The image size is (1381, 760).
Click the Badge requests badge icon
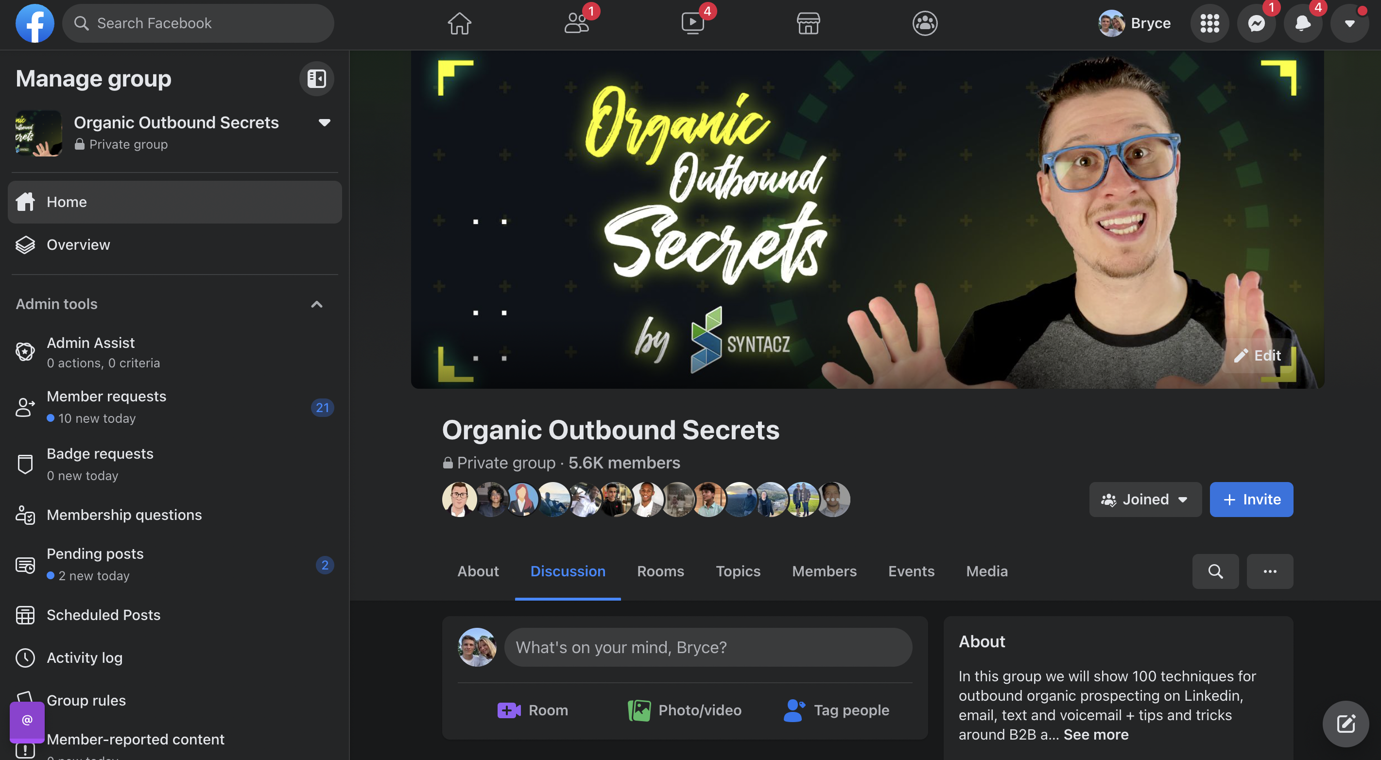25,464
